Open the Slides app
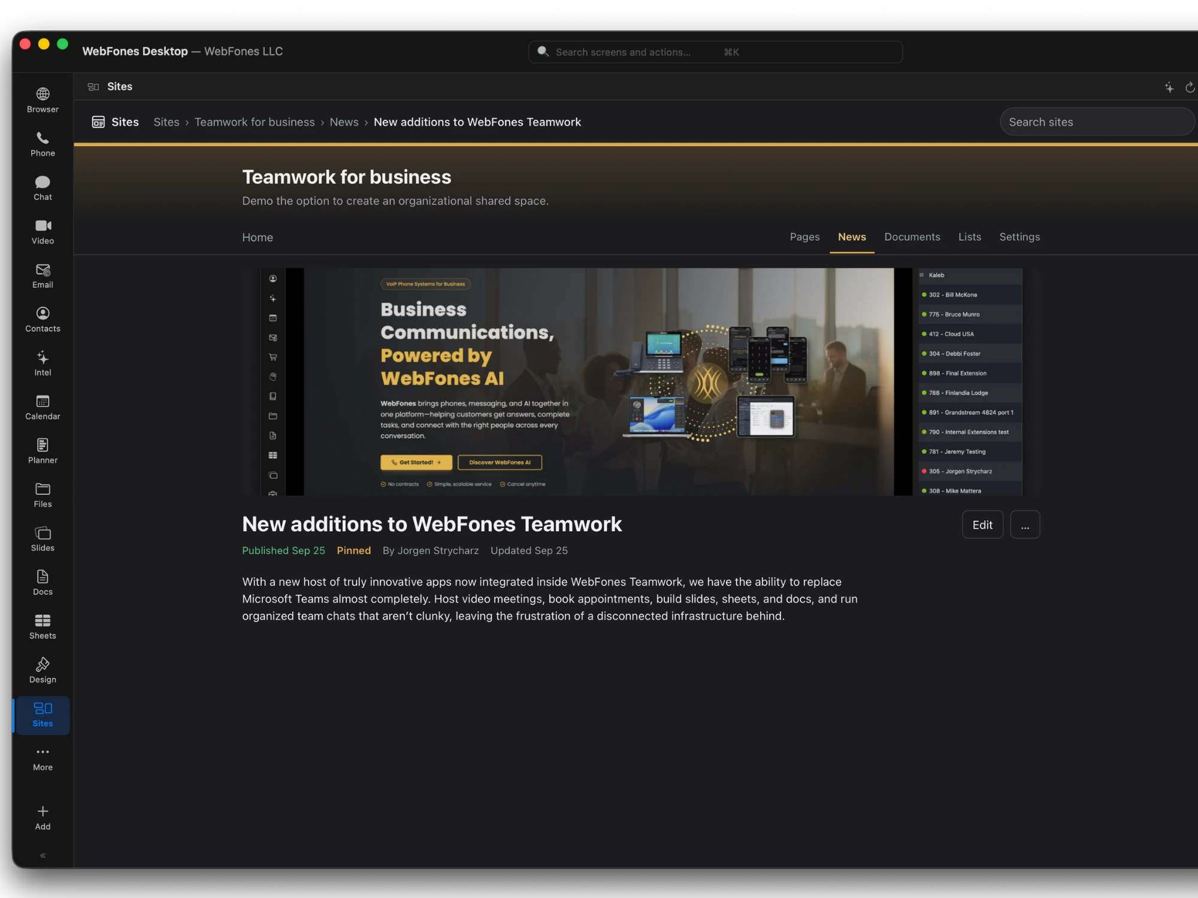Viewport: 1198px width, 898px height. coord(43,539)
